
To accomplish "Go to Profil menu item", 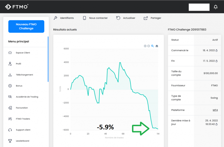I will [x=19, y=64].
